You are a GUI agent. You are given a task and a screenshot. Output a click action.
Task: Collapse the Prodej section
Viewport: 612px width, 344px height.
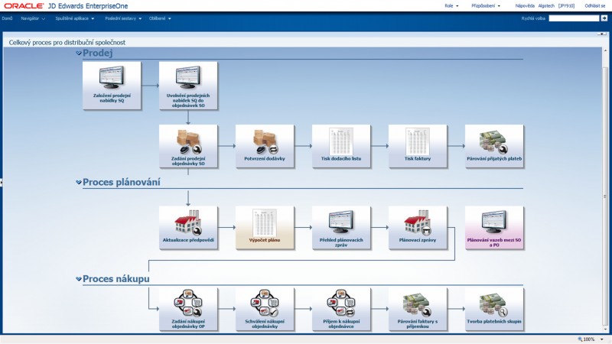(x=79, y=54)
